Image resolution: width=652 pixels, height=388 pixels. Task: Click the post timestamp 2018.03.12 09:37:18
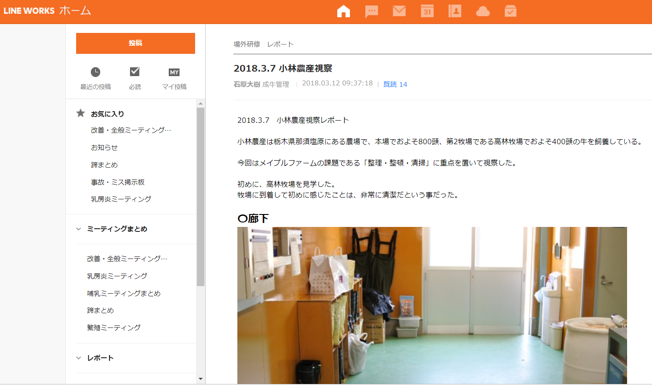pyautogui.click(x=337, y=83)
